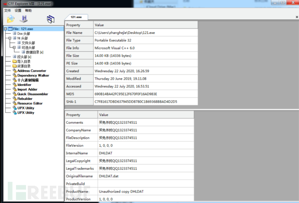
Task: Open the Identifier tool
Action: (24, 85)
